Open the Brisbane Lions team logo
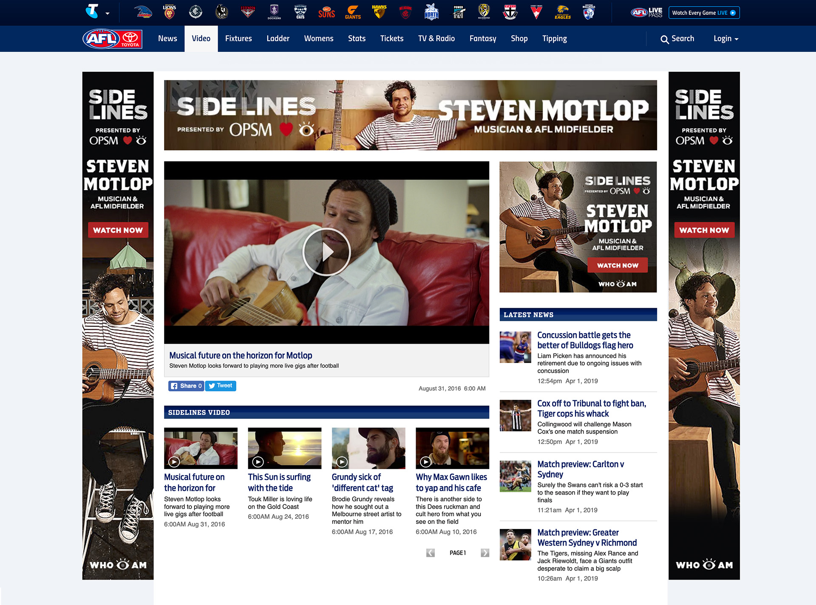 click(170, 12)
